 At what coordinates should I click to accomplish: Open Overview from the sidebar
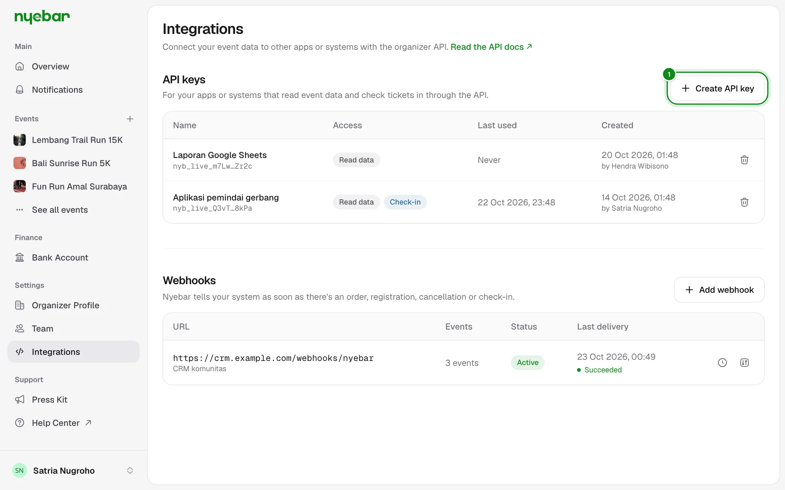click(x=74, y=67)
